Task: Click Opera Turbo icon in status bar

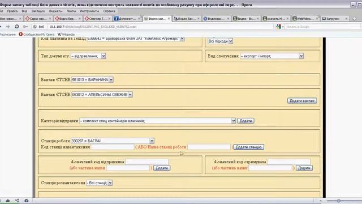Action: [x=27, y=201]
